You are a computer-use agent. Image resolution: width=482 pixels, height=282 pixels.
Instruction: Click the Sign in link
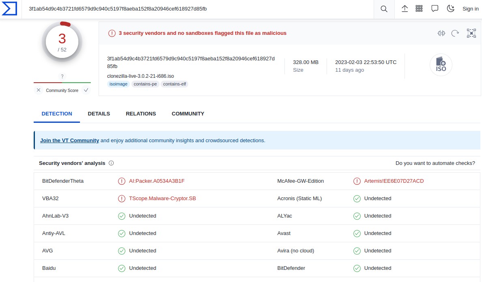click(470, 9)
